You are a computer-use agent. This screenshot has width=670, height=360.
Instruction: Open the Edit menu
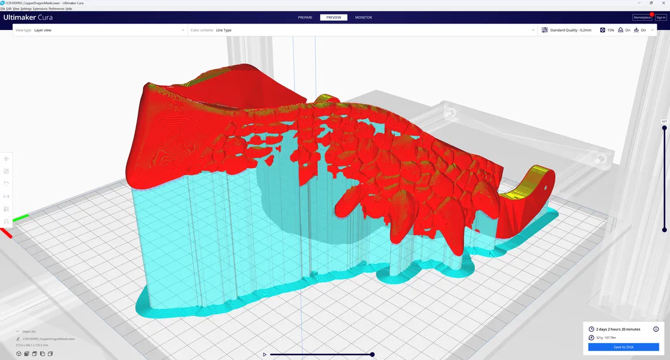(x=9, y=9)
